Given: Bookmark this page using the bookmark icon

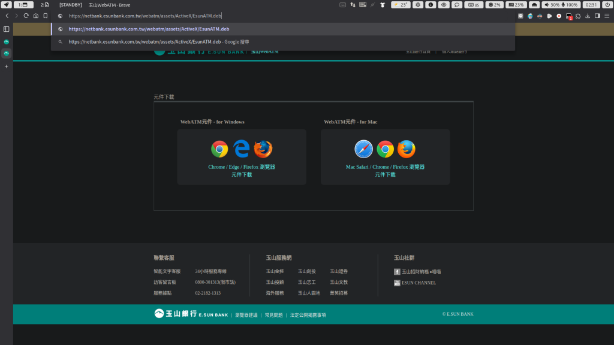Looking at the screenshot, I should [46, 16].
